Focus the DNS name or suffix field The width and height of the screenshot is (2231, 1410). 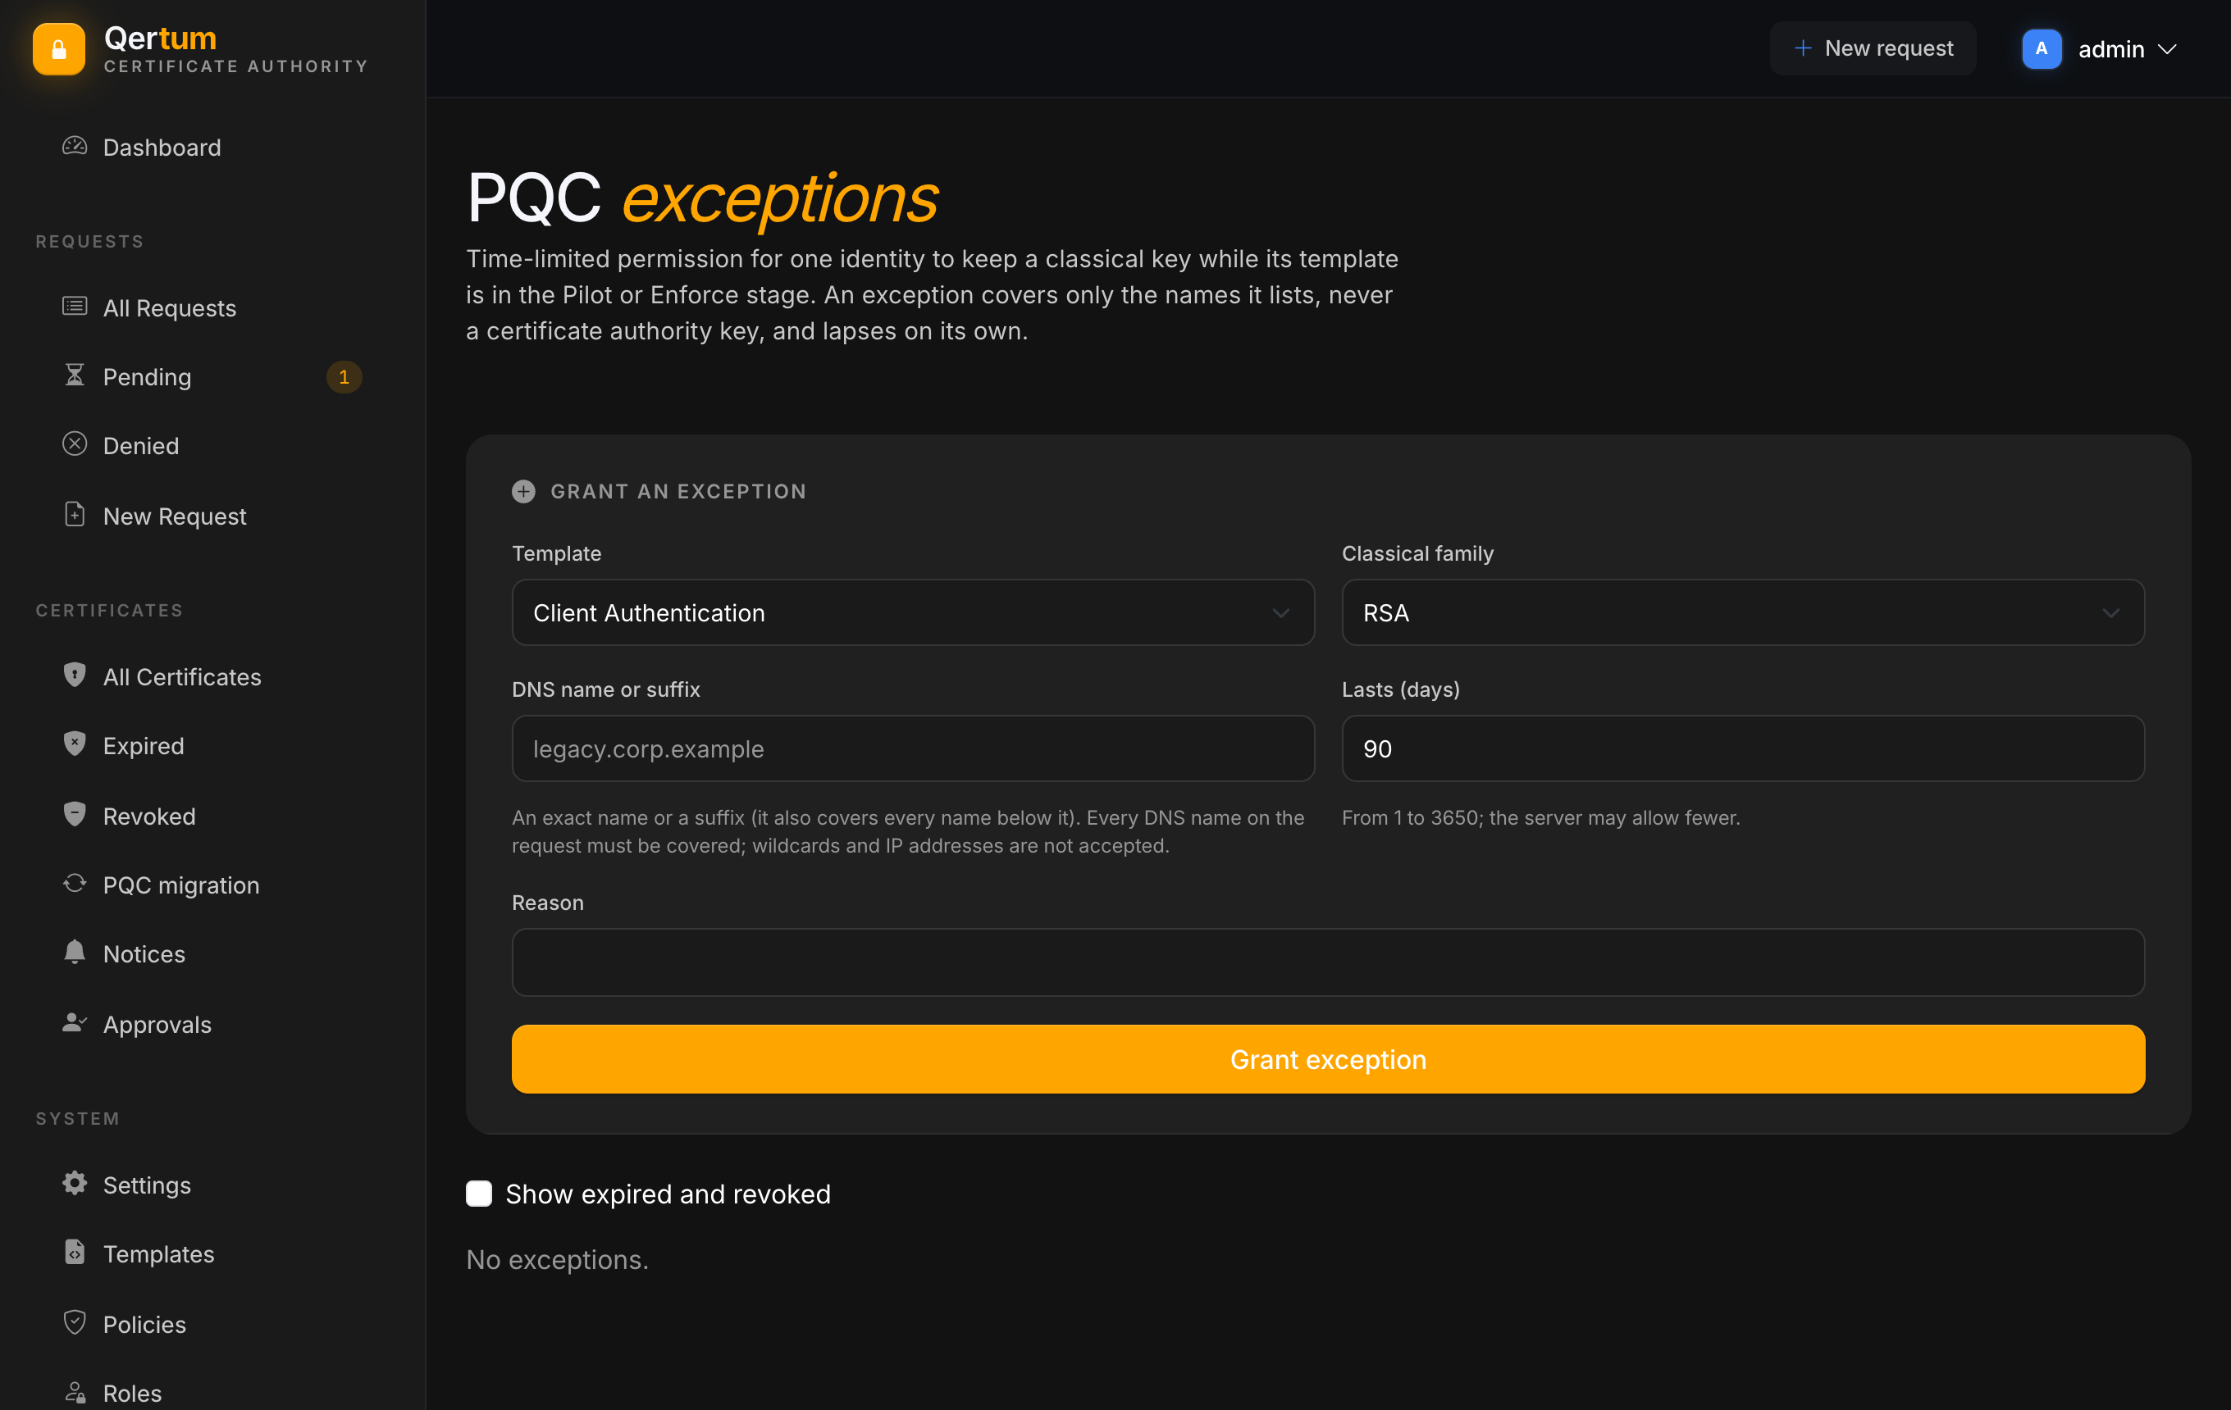pyautogui.click(x=913, y=748)
